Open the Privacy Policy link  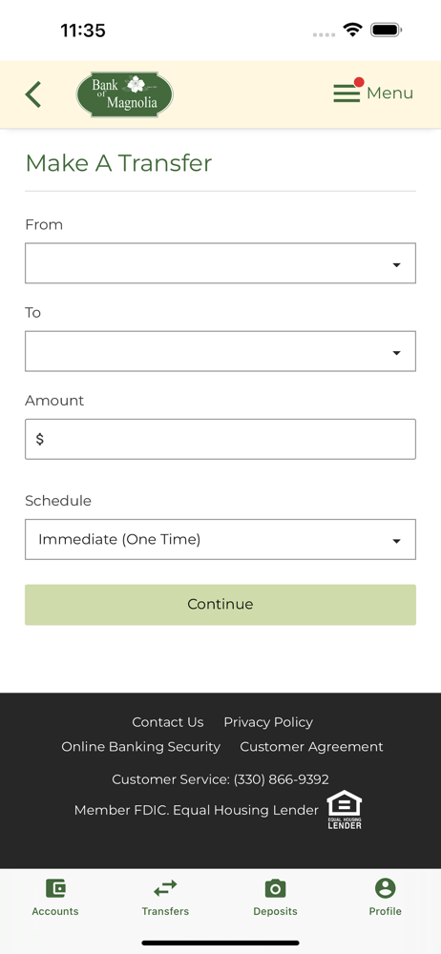[268, 722]
